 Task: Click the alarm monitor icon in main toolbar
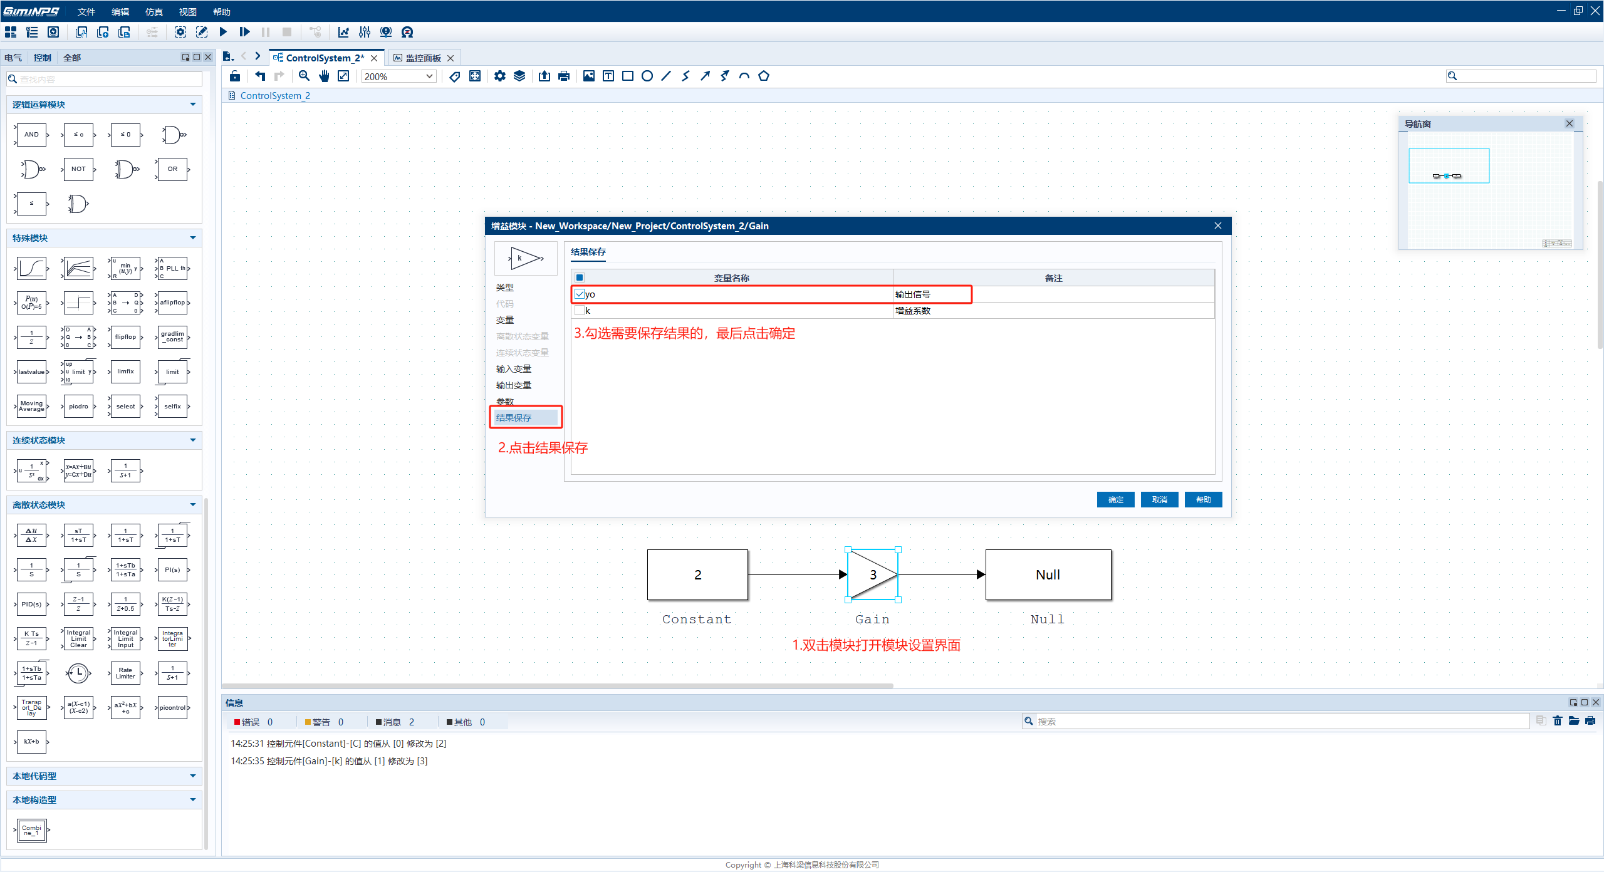pos(386,32)
